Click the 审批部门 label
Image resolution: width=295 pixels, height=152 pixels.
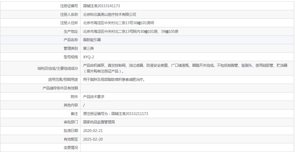click(x=71, y=122)
